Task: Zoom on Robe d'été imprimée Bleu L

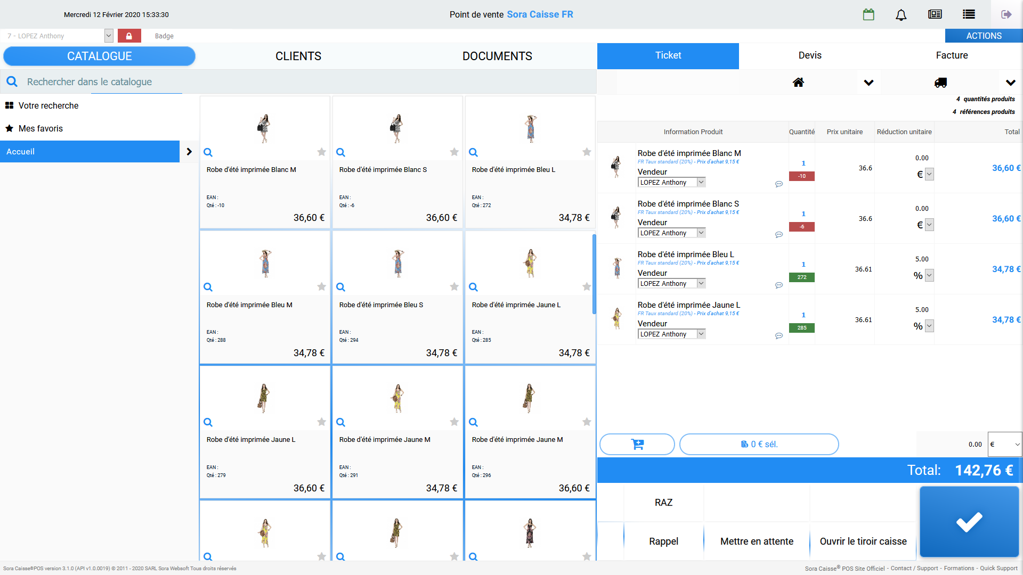Action: click(473, 152)
